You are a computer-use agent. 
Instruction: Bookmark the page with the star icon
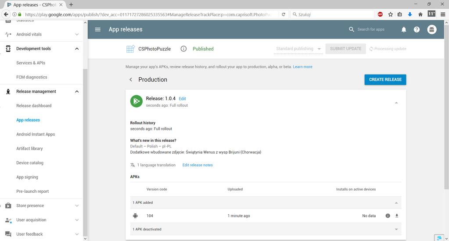(x=390, y=14)
